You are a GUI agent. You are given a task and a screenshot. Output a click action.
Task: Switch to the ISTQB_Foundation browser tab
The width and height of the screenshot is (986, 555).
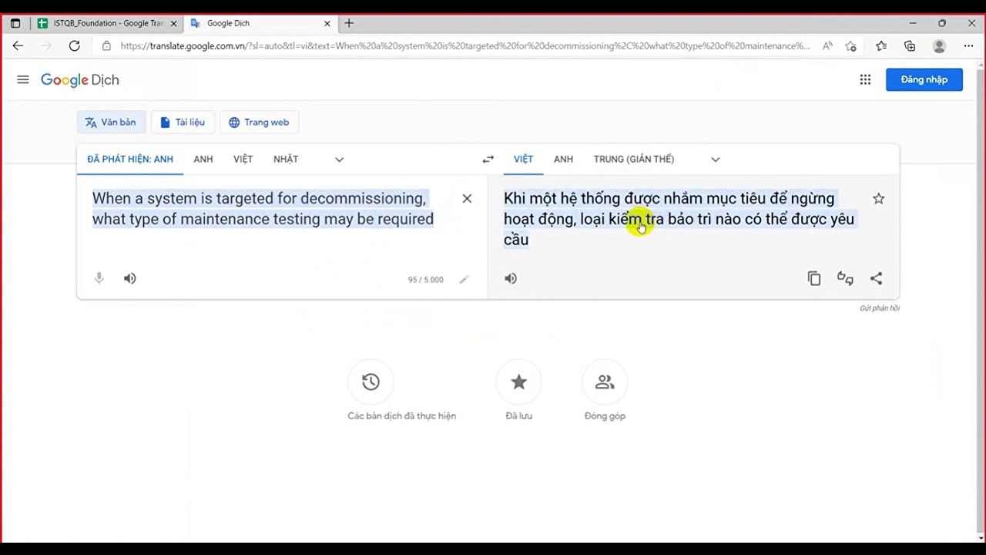coord(107,23)
